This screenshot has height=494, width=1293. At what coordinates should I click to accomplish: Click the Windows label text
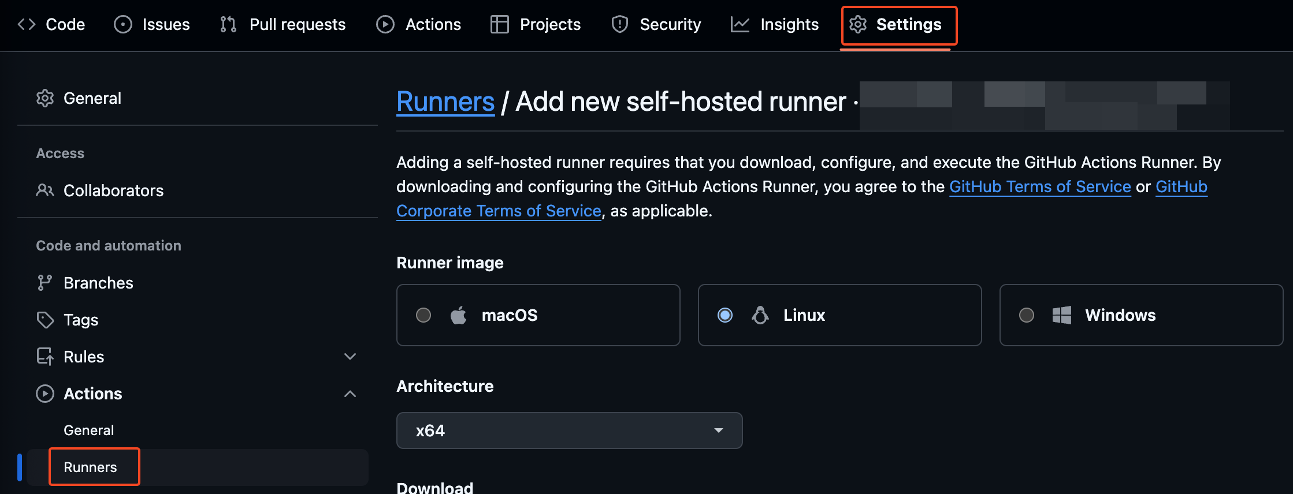(x=1120, y=315)
